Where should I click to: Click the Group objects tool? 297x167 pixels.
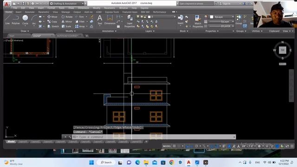pyautogui.click(x=239, y=19)
